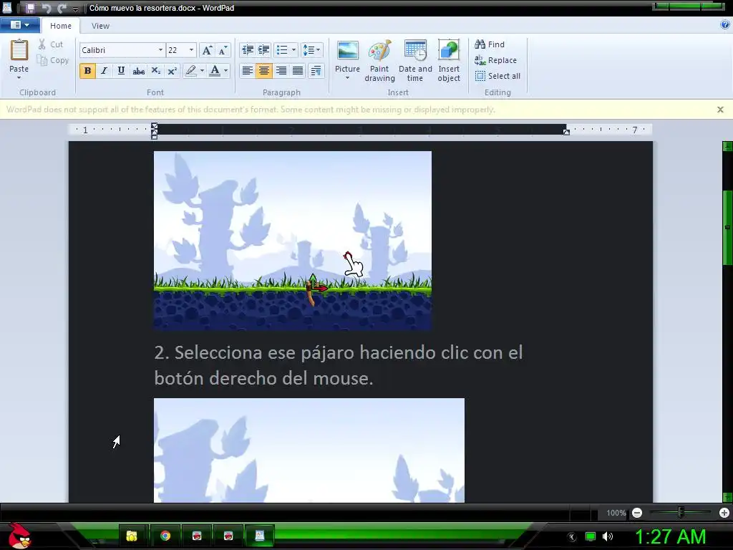
Task: Open the text color dropdown arrow
Action: coord(225,71)
